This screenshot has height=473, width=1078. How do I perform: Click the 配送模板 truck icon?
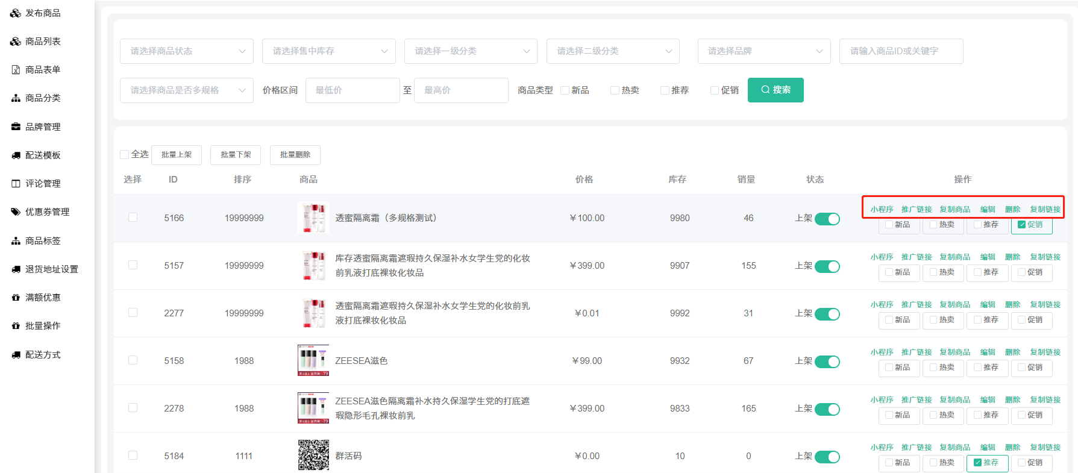tap(16, 155)
